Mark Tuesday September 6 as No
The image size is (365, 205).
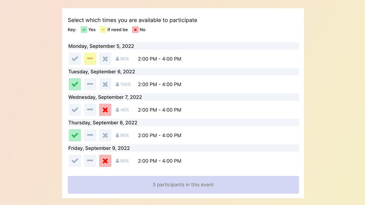(x=105, y=84)
